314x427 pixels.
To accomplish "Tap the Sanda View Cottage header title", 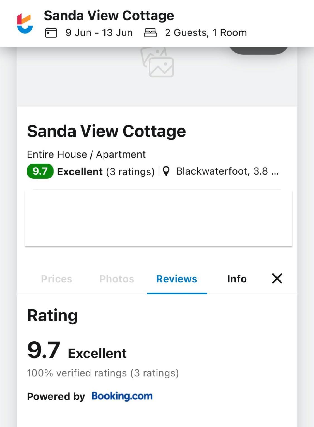I will click(x=109, y=15).
